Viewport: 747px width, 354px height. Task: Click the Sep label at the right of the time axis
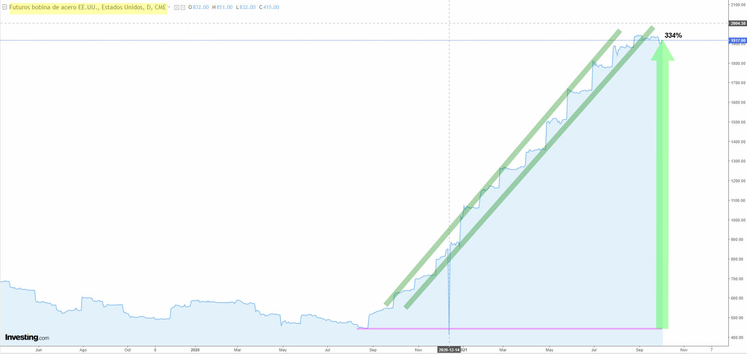click(x=639, y=350)
